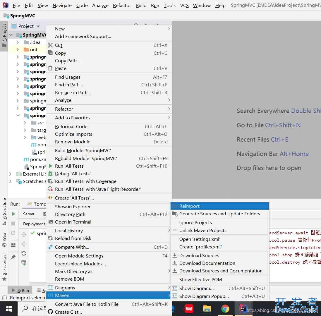Expand the out folder
Image resolution: width=321 pixels, height=316 pixels.
click(18, 49)
